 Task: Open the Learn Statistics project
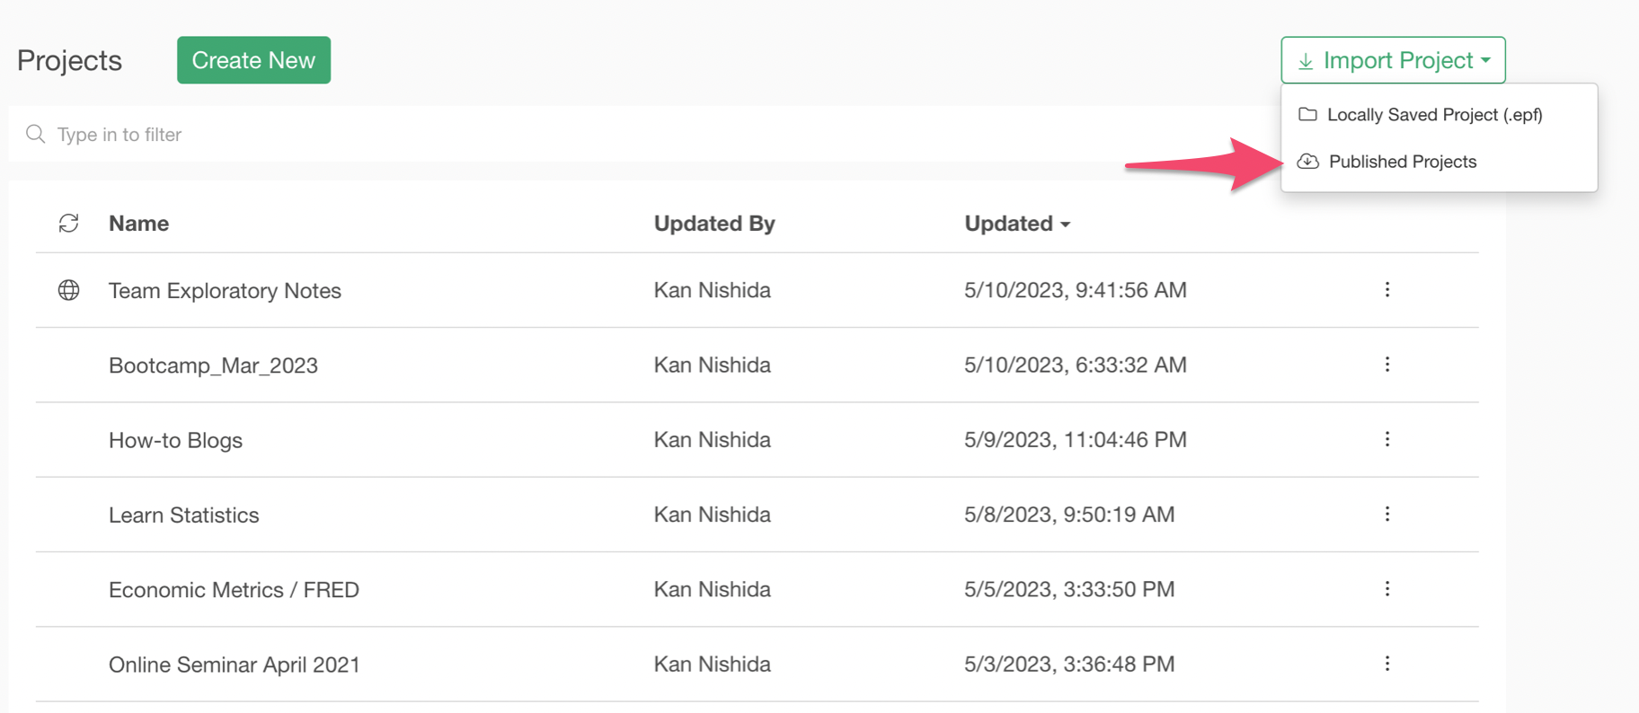point(183,515)
